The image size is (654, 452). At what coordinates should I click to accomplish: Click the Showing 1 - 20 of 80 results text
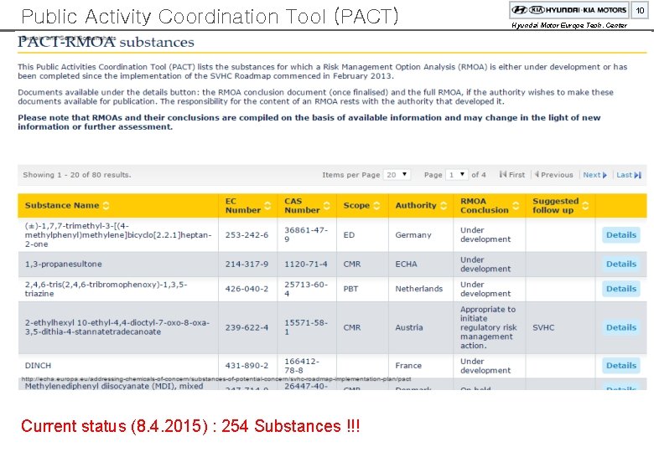click(77, 175)
